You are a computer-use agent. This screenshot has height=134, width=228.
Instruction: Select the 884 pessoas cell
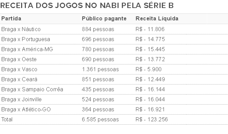click(98, 29)
